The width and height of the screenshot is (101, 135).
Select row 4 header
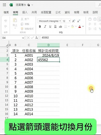[4, 60]
